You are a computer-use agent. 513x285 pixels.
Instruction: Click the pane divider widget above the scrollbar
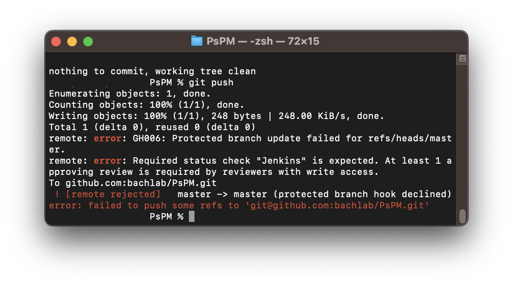(x=462, y=58)
